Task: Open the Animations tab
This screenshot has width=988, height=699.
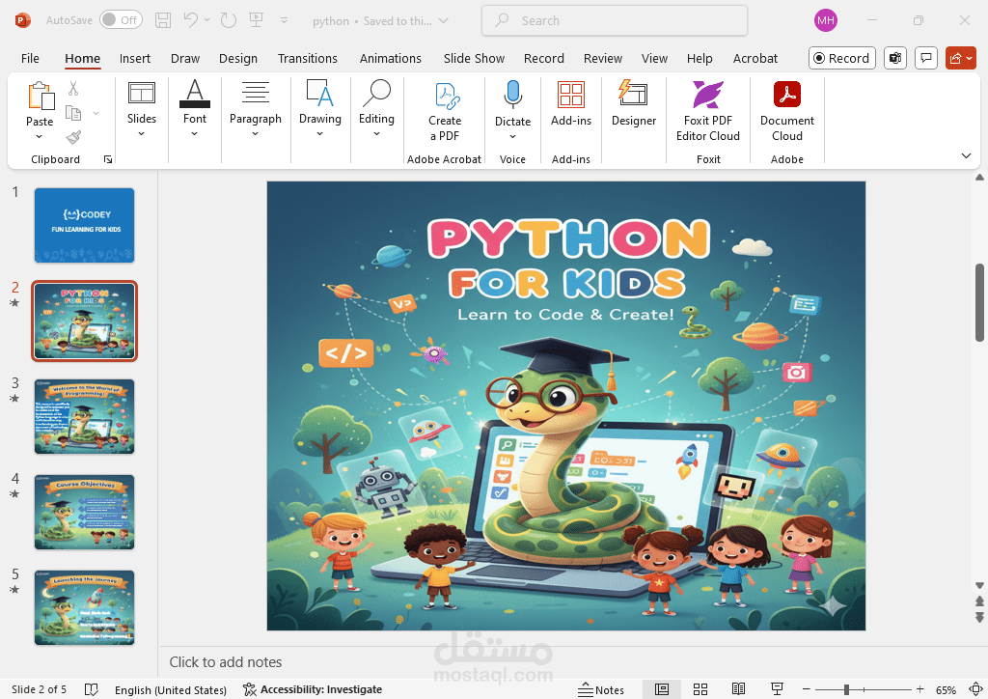Action: pos(390,58)
